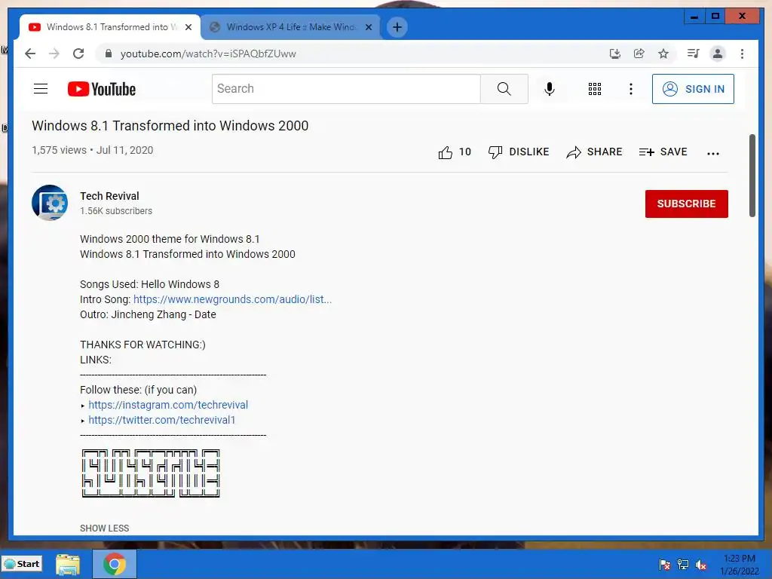Open the Action Center flag tray icon
Screen dimensions: 772x579
tap(664, 564)
